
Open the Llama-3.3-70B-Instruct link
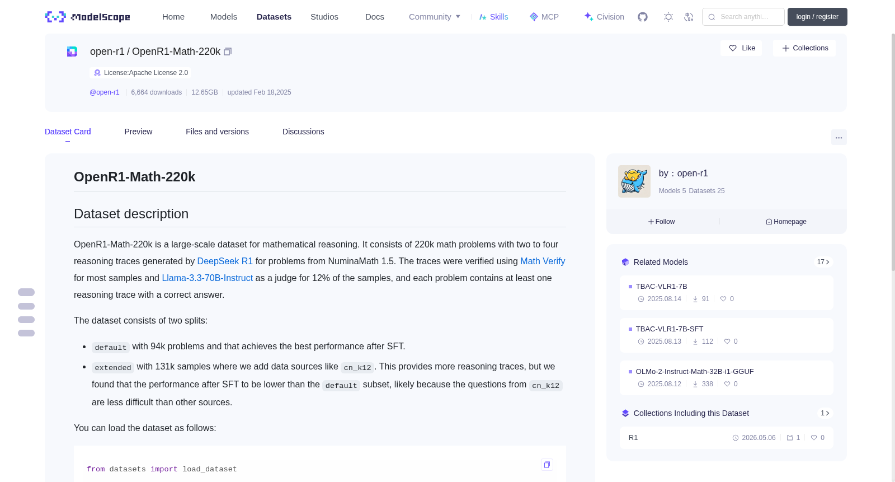point(208,278)
